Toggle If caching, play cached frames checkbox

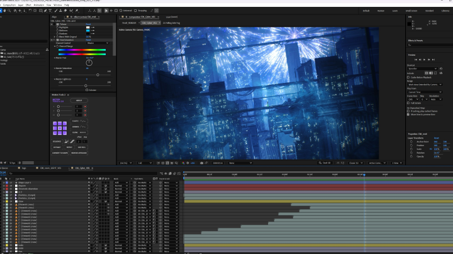click(408, 111)
